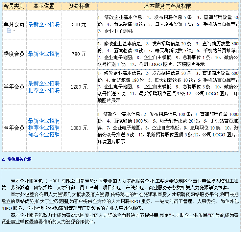Open 推荐企业招聘 link in 半年会员 row

44,90
